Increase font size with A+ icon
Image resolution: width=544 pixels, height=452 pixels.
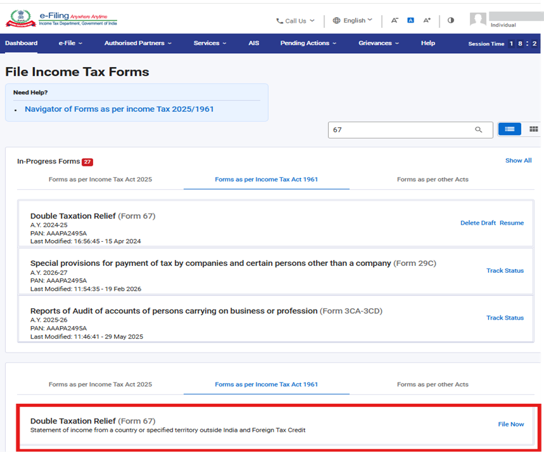(x=427, y=20)
